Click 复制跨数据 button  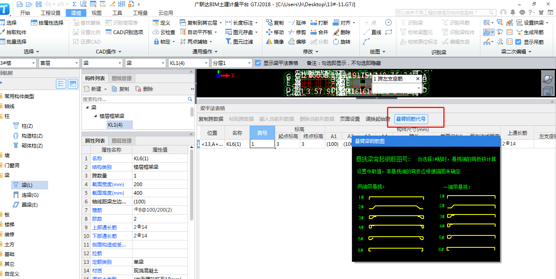click(211, 119)
